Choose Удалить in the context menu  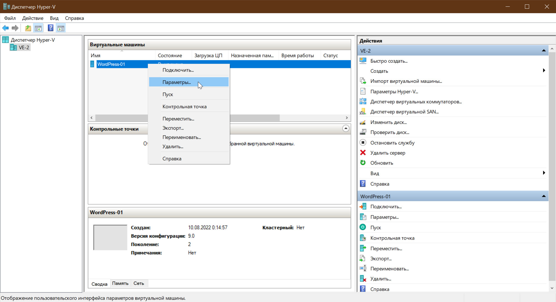click(x=189, y=147)
